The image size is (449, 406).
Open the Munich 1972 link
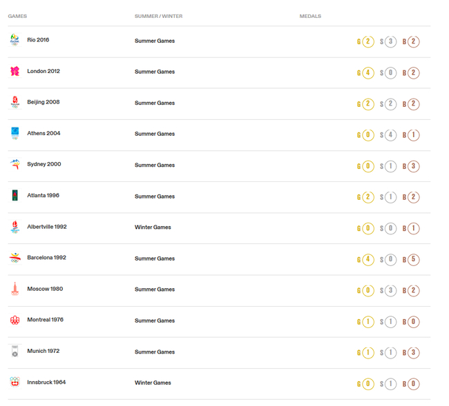click(43, 351)
